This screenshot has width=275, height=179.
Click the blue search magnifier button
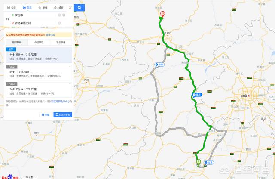79,8
